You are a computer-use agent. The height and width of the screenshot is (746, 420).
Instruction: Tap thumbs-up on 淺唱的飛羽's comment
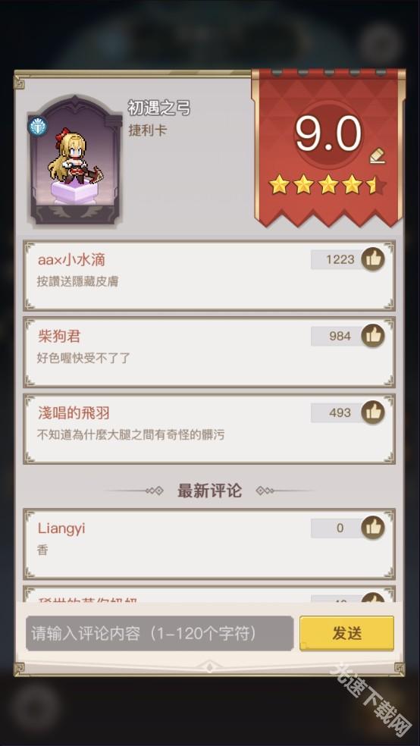coord(373,412)
